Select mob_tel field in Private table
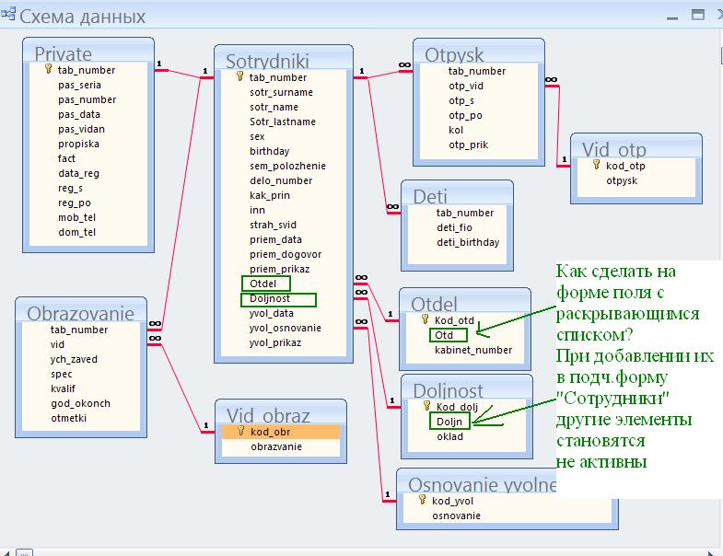Image resolution: width=723 pixels, height=556 pixels. pyautogui.click(x=77, y=217)
